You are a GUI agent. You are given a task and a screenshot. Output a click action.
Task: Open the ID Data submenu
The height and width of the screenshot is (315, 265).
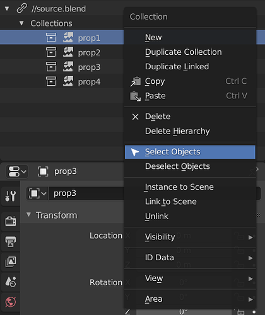[190, 258]
